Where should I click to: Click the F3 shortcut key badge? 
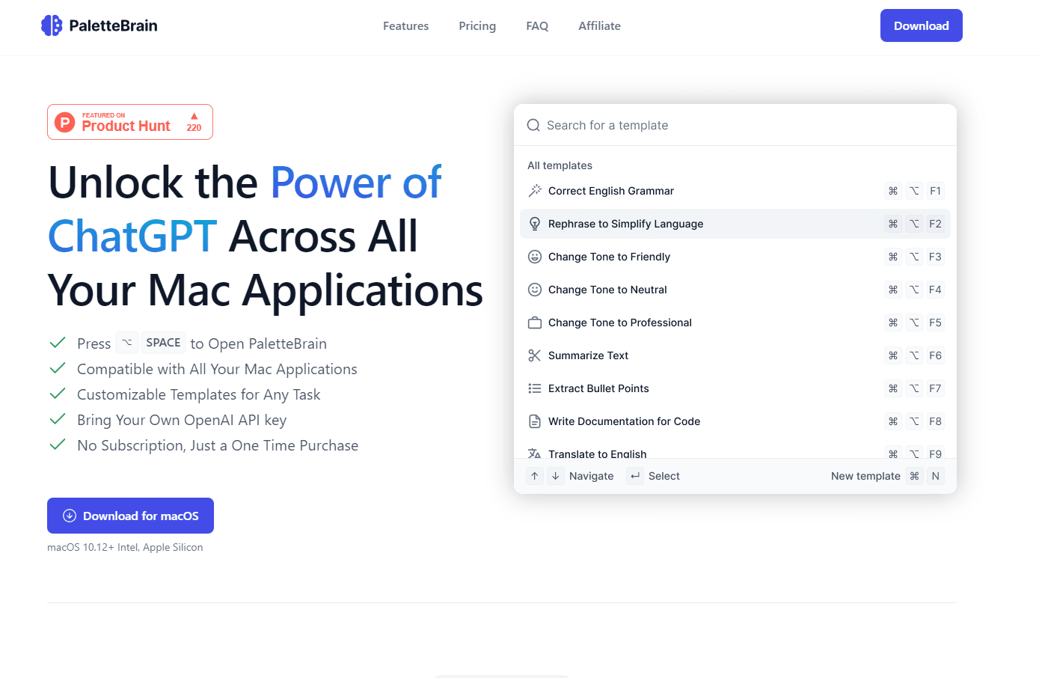pyautogui.click(x=935, y=257)
